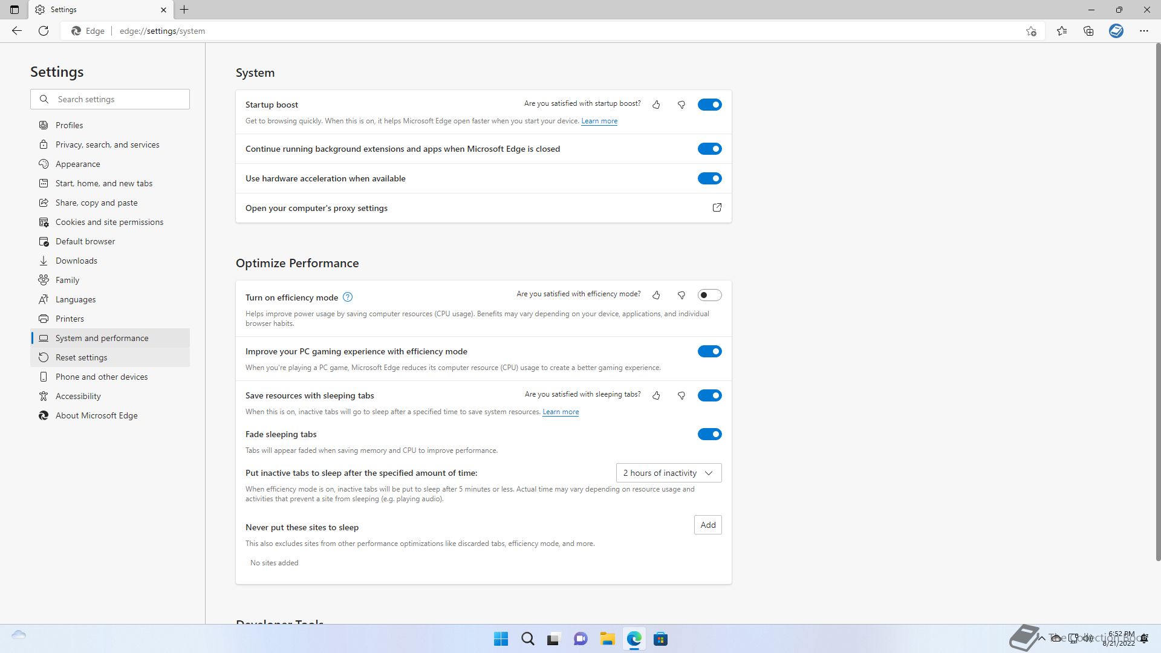Screen dimensions: 1161x653
Task: Click the browser back arrow
Action: (x=17, y=31)
